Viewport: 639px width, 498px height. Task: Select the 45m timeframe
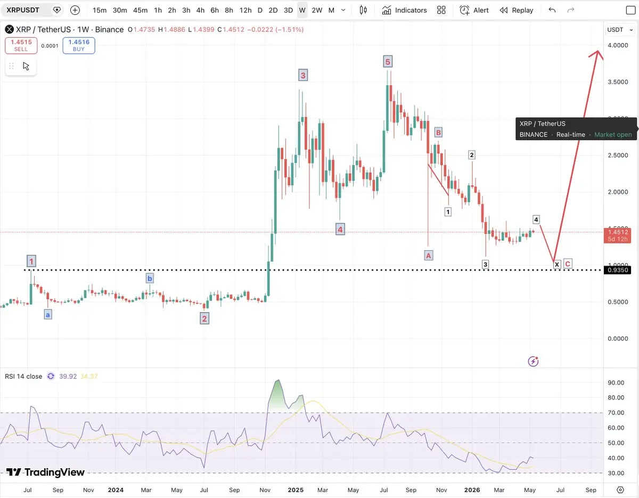click(141, 10)
